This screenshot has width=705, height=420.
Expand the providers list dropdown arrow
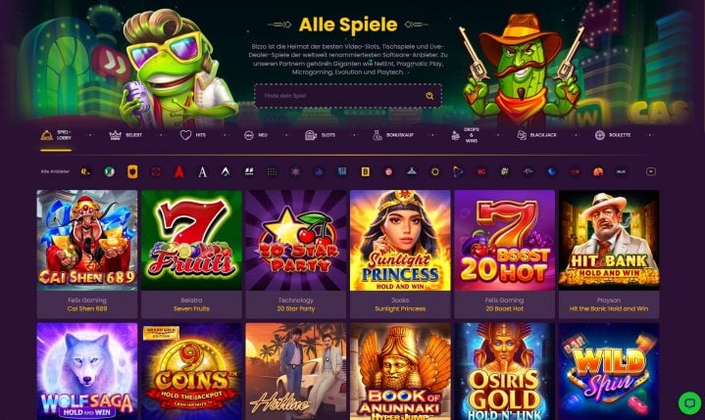tap(651, 171)
